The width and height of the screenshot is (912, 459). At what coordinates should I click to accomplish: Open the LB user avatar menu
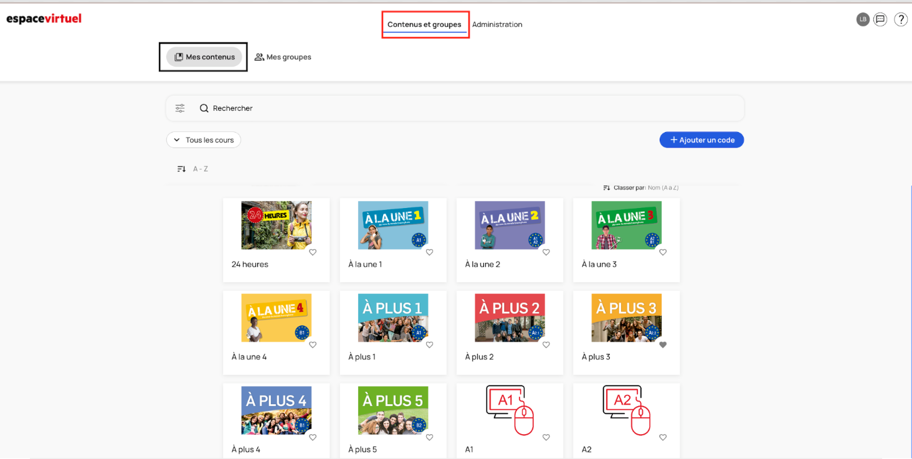(x=863, y=19)
